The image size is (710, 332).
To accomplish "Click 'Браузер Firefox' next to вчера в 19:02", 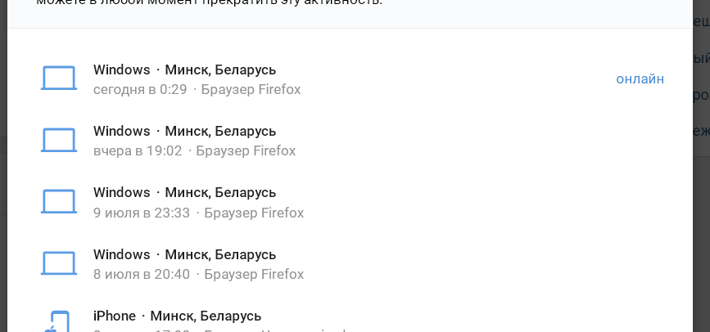I will [x=246, y=150].
